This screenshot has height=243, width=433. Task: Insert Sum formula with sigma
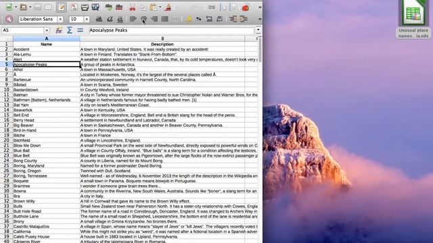pyautogui.click(x=70, y=30)
